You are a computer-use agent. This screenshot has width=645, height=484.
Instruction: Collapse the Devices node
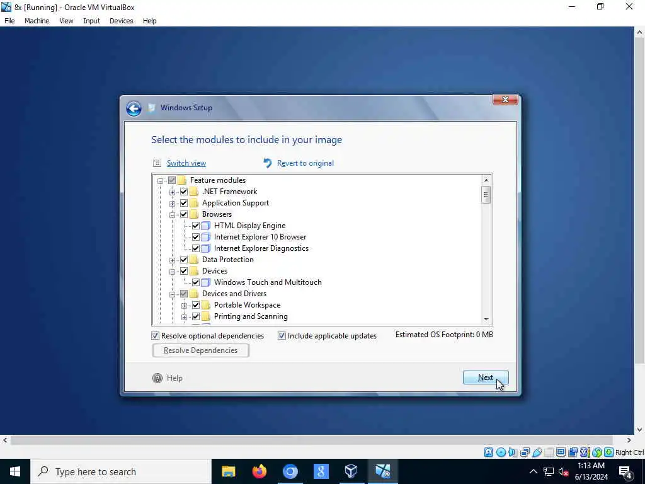click(173, 271)
